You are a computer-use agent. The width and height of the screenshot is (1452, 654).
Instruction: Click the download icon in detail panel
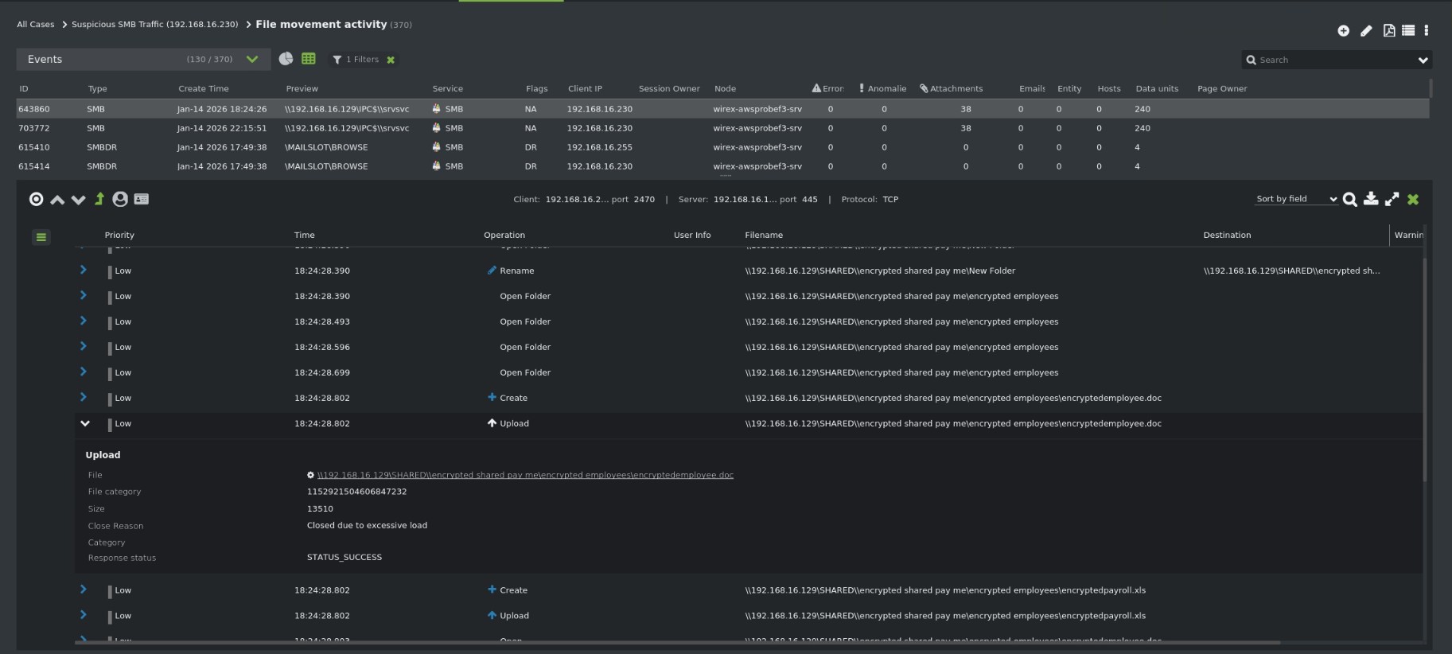coord(1371,199)
